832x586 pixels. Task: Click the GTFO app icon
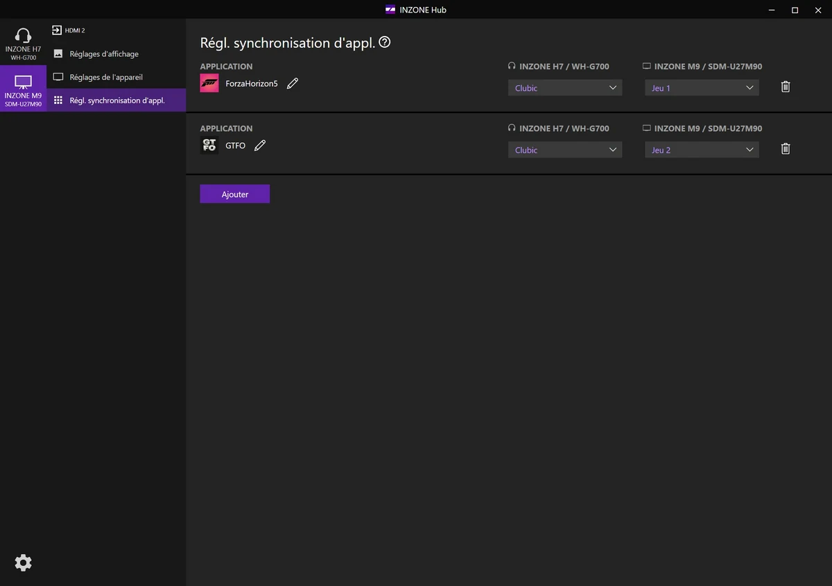pos(209,146)
